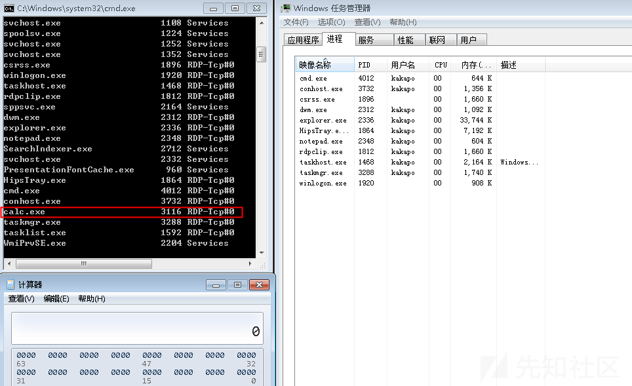Open calculator's 查看(V) menu

coord(22,299)
